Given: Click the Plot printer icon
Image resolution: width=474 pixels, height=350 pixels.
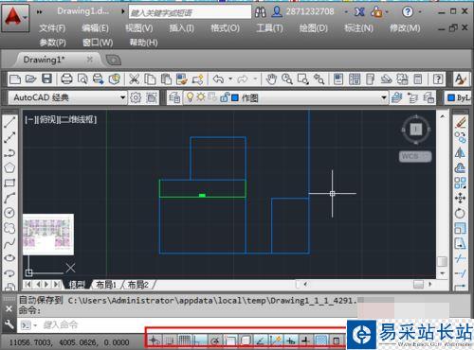Looking at the screenshot, I should pos(66,79).
